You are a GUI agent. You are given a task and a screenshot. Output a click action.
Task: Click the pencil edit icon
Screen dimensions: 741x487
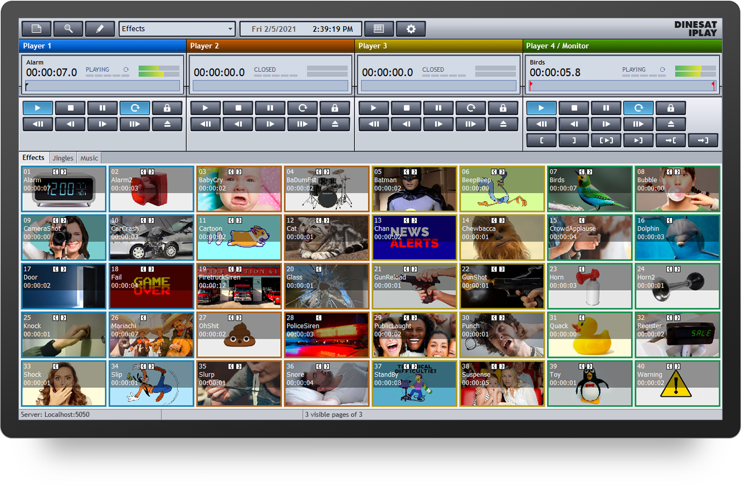[x=100, y=29]
